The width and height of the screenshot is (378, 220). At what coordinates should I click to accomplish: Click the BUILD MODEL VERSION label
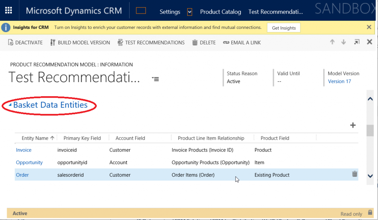(x=84, y=43)
